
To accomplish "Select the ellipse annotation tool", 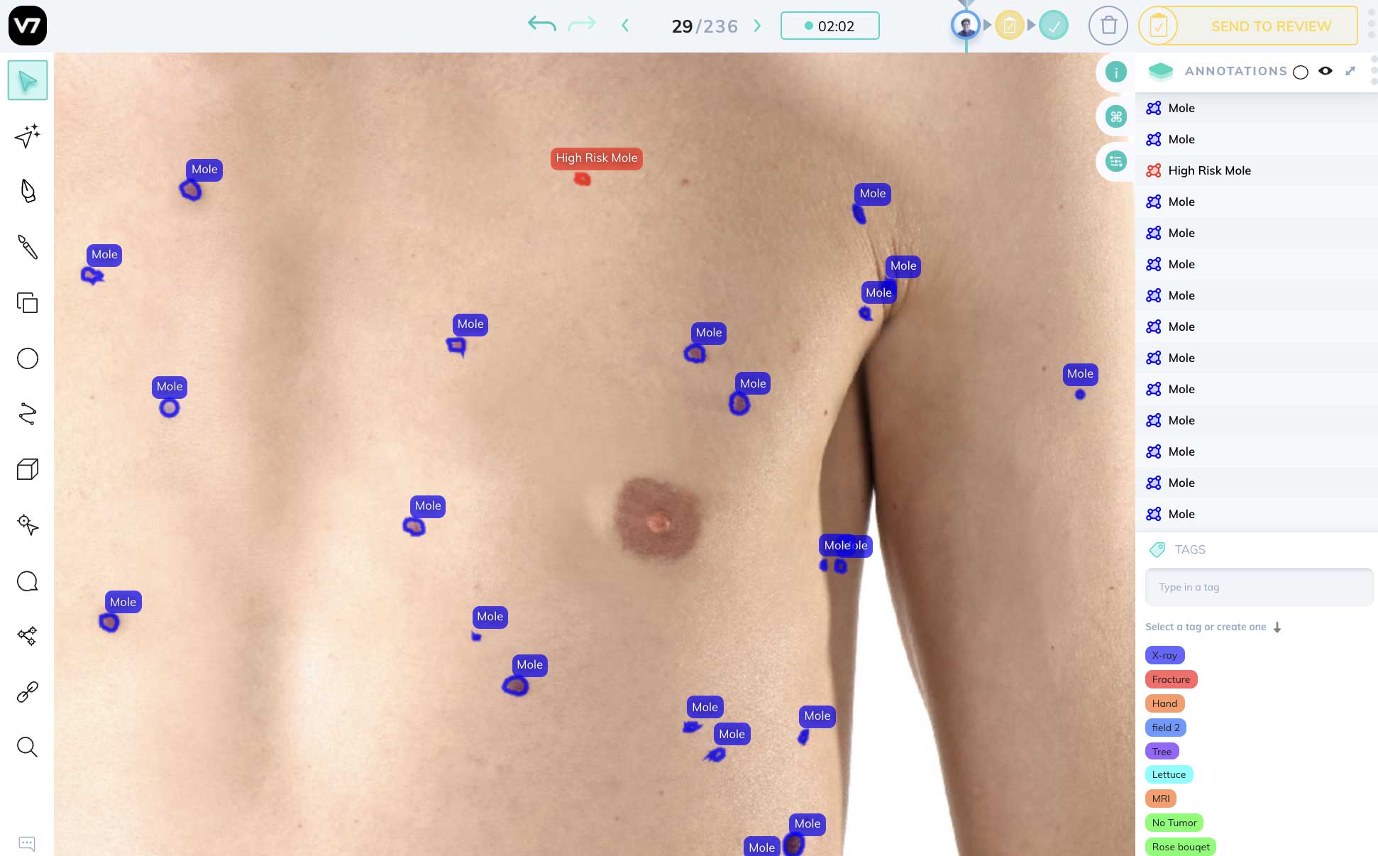I will (x=27, y=358).
